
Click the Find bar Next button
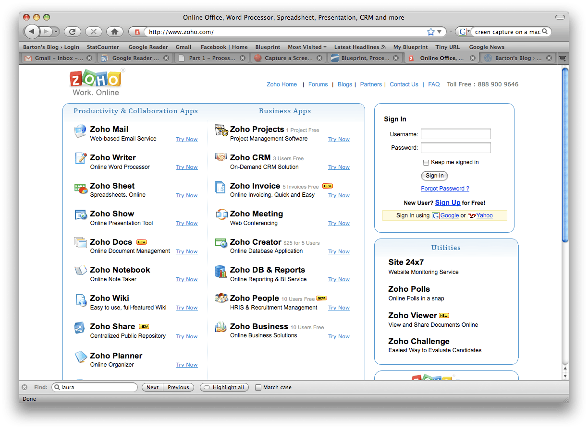pos(152,387)
